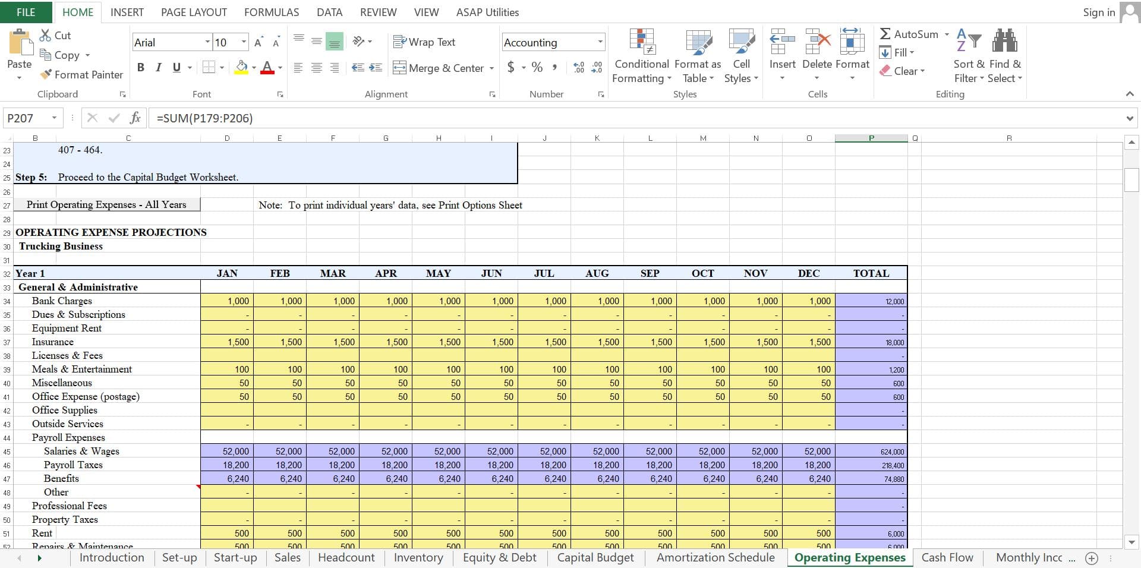The height and width of the screenshot is (568, 1141).
Task: Switch to the Cash Flow sheet tab
Action: coord(947,557)
